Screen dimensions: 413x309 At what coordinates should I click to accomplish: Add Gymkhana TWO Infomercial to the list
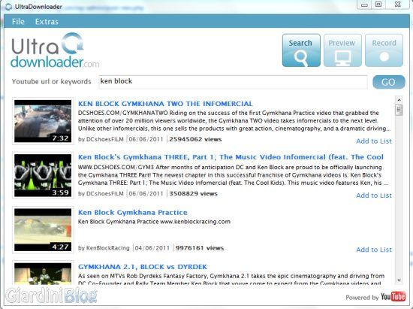coord(374,141)
